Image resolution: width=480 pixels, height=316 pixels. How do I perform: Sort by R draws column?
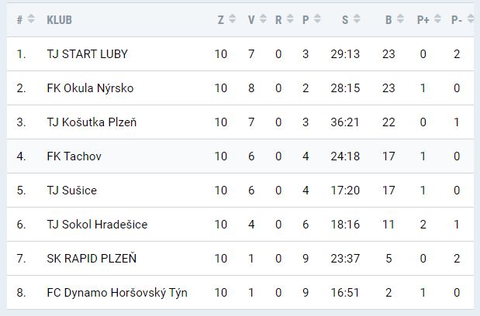point(290,19)
